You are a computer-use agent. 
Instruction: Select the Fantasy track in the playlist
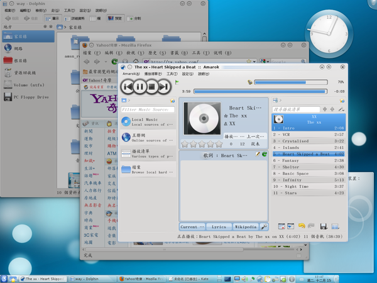point(309,160)
